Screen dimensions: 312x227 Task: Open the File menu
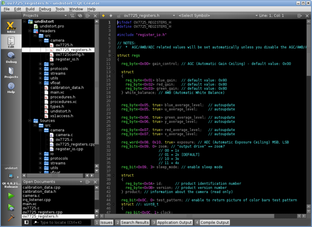point(7,9)
